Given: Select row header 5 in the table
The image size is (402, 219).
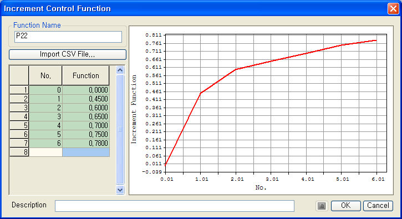Looking at the screenshot, I should coord(19,125).
